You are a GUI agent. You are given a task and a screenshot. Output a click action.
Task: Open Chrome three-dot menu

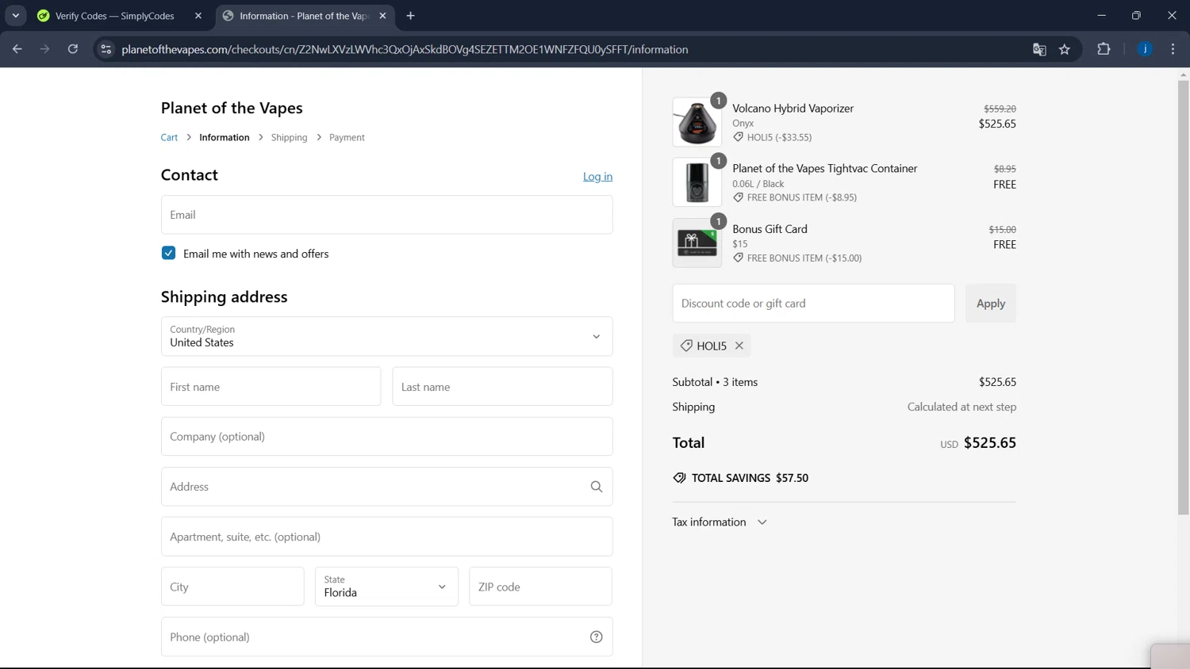(x=1173, y=49)
